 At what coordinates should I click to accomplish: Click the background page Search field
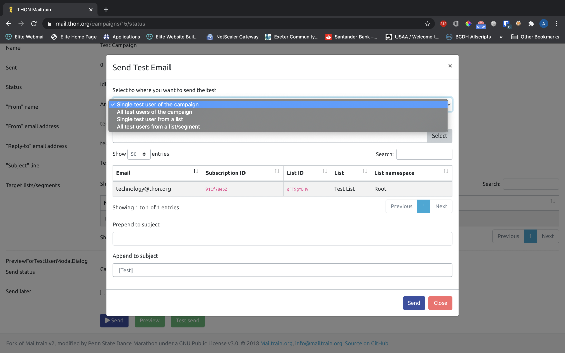pos(531,184)
